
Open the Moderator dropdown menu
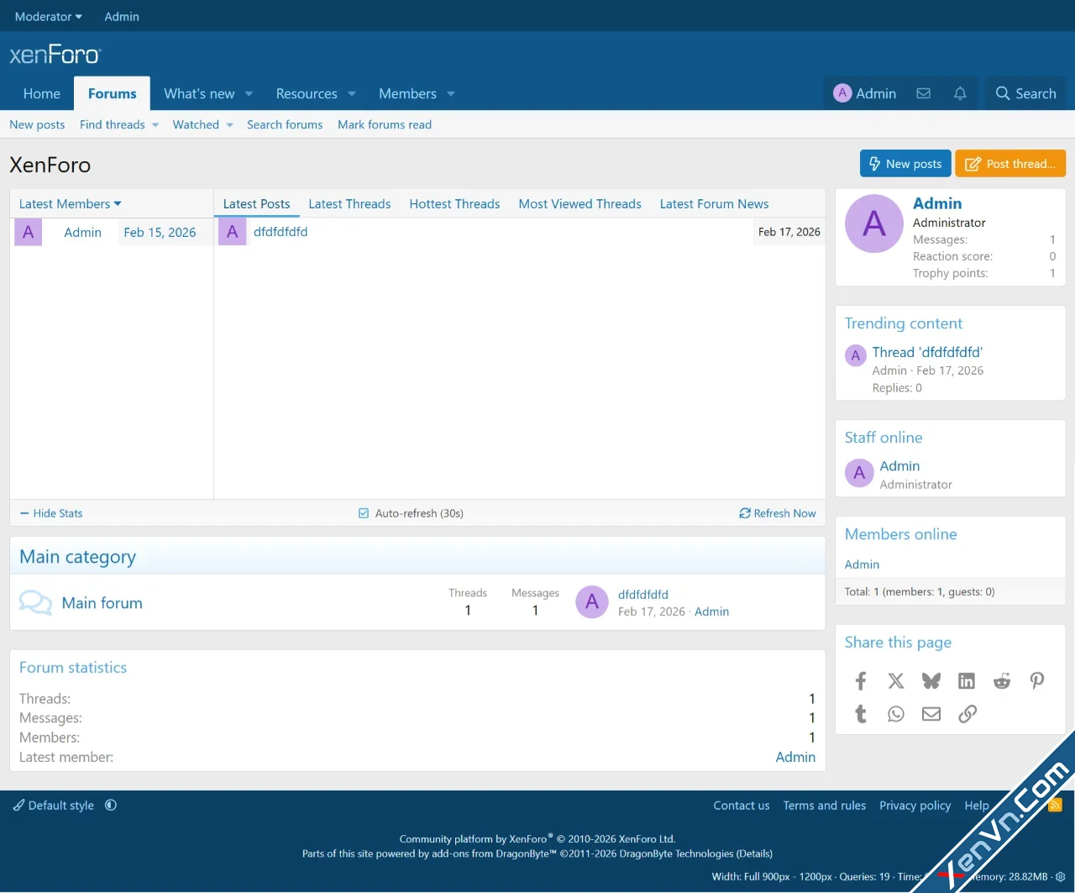(49, 17)
